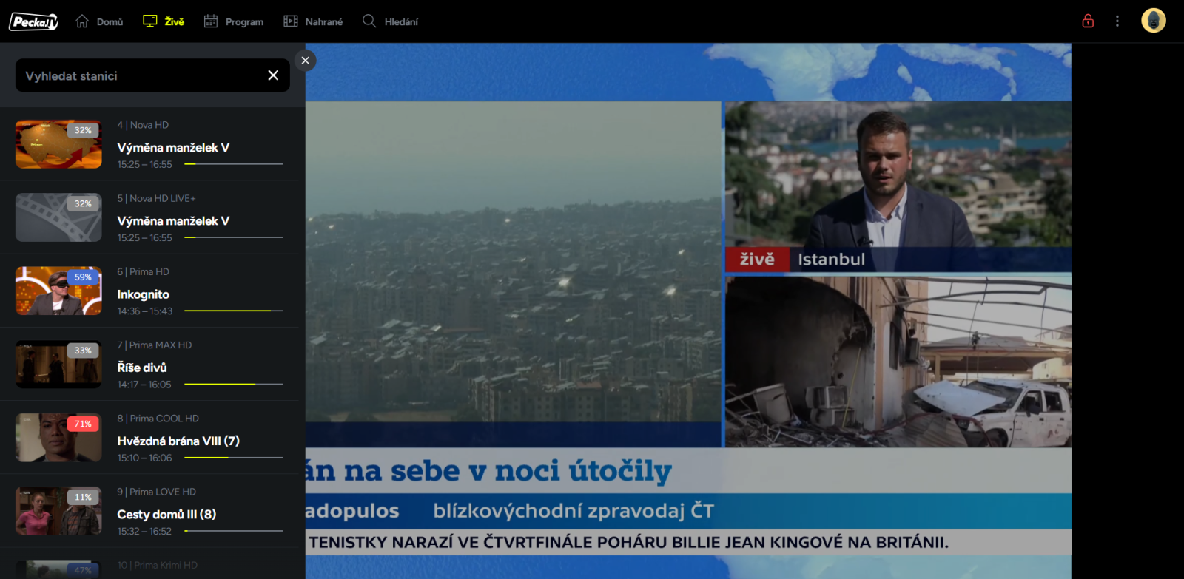The image size is (1184, 579).
Task: Click Říše divů progress bar
Action: click(234, 384)
